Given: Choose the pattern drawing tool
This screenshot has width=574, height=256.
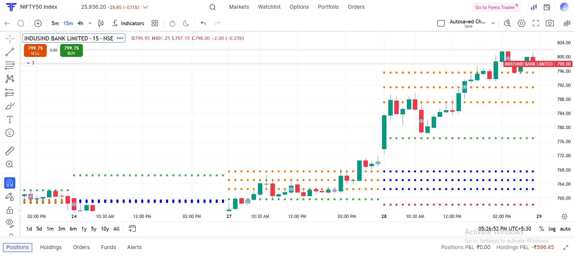Looking at the screenshot, I should 10,79.
